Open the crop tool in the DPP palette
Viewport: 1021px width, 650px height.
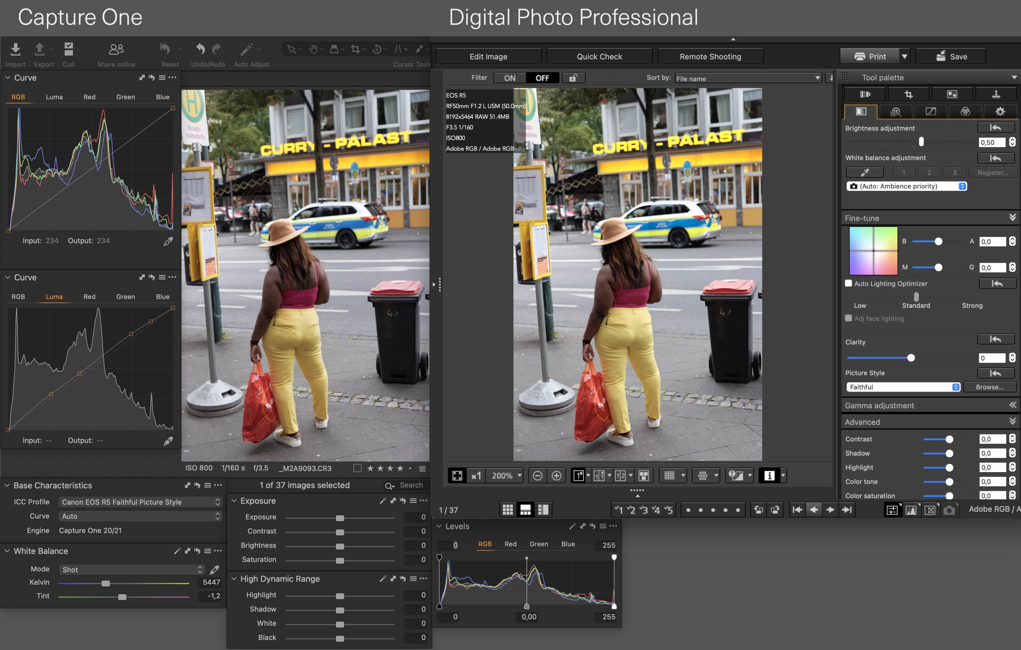tap(908, 94)
